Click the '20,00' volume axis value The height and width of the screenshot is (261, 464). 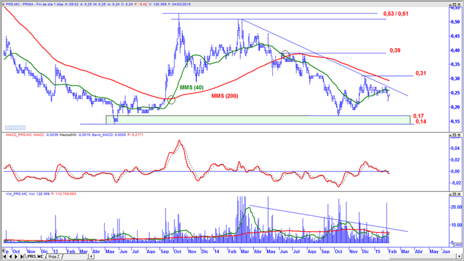tap(456, 208)
